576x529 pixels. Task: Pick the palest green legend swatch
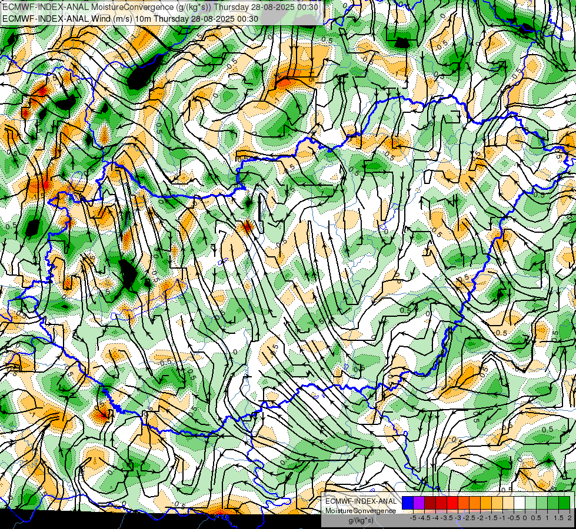click(531, 503)
